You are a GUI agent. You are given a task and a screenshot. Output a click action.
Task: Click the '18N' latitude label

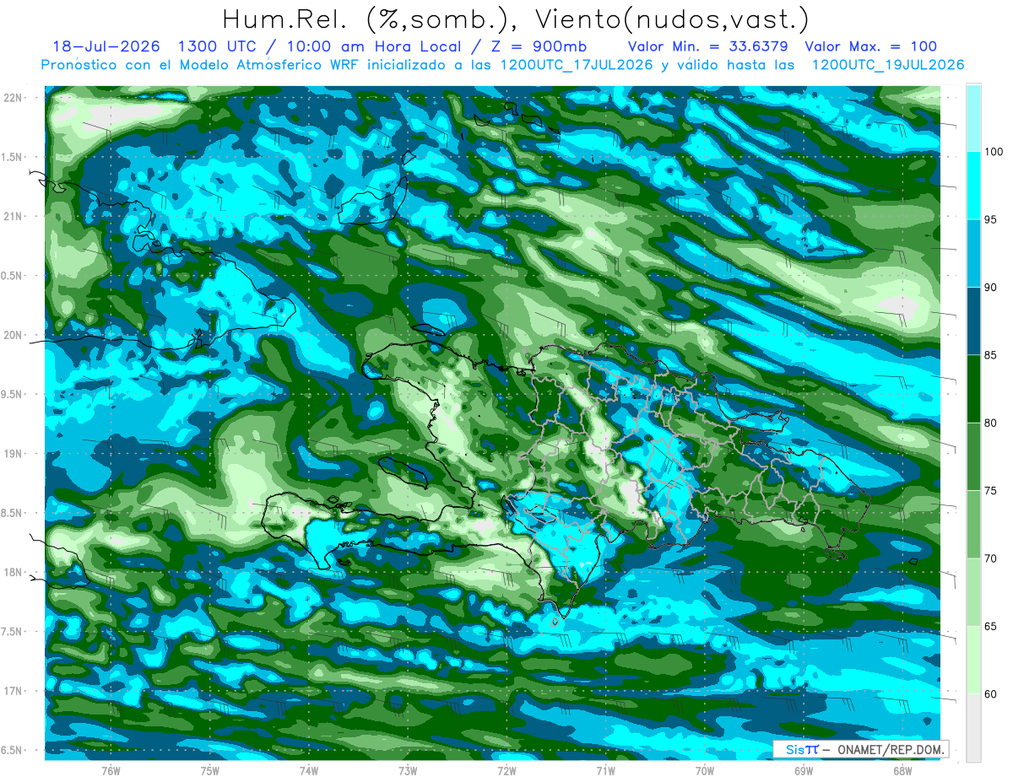click(x=14, y=572)
